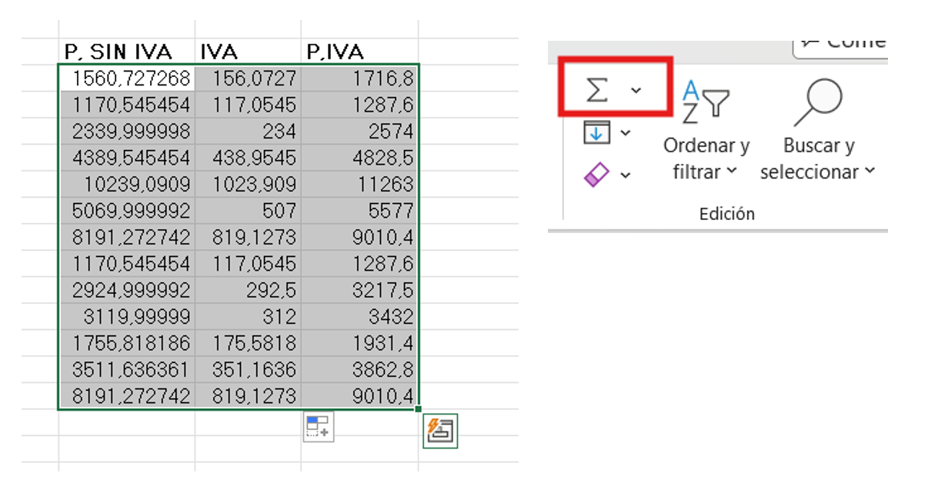Click the Flash Fill options icon
The width and height of the screenshot is (948, 493).
coord(440,431)
